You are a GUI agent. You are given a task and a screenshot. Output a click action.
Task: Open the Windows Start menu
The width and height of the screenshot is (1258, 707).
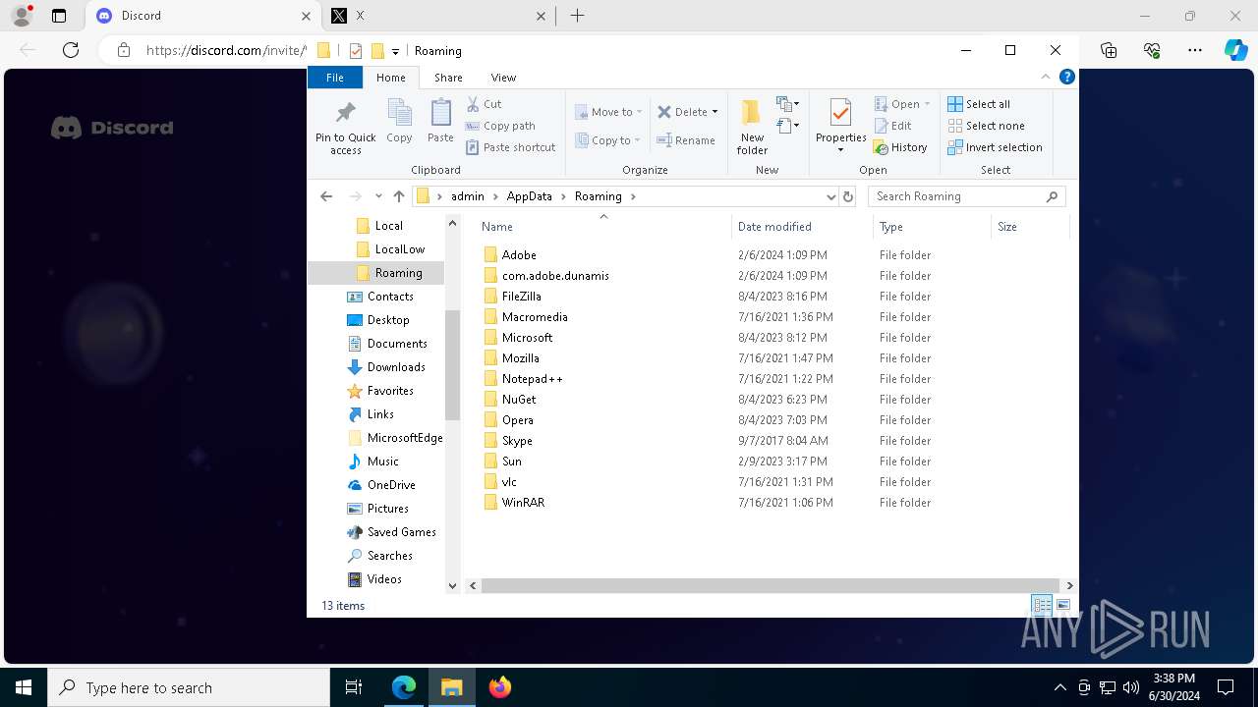point(24,687)
